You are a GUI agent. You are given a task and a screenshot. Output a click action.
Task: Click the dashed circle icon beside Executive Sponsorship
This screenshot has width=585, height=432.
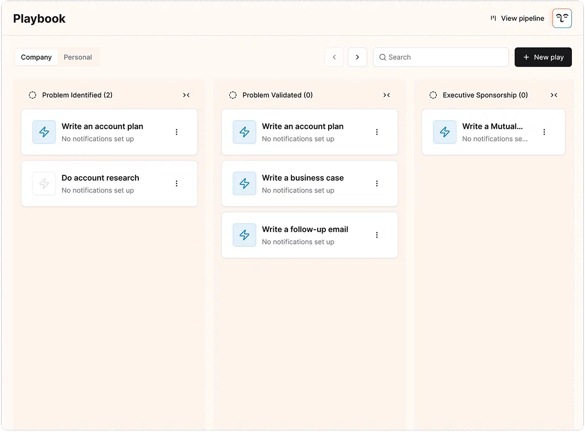tap(433, 95)
